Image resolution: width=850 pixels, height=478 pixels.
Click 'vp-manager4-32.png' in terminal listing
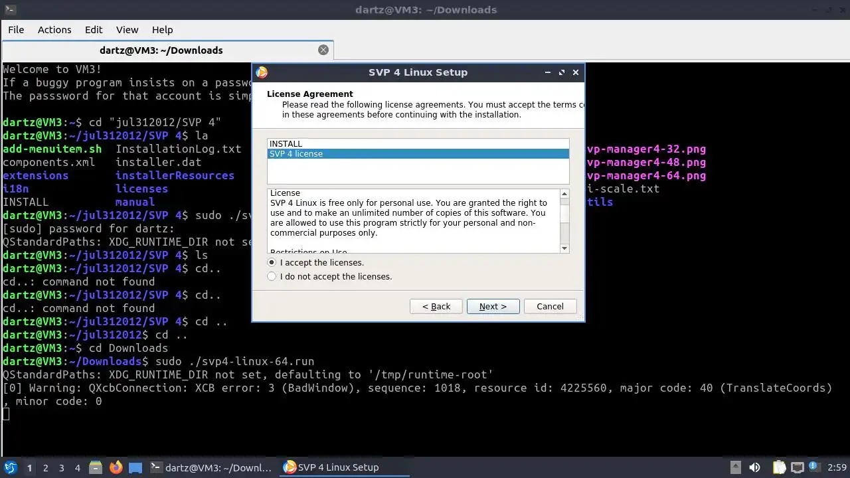point(646,149)
